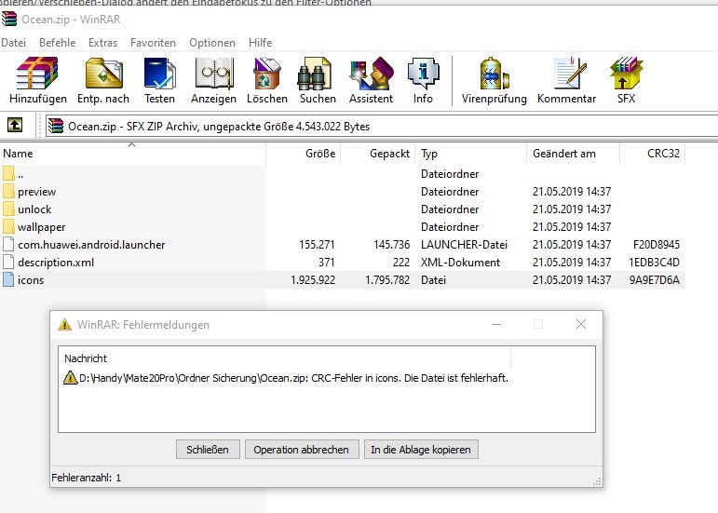Select the preview folder icon
The height and width of the screenshot is (513, 718).
point(8,191)
